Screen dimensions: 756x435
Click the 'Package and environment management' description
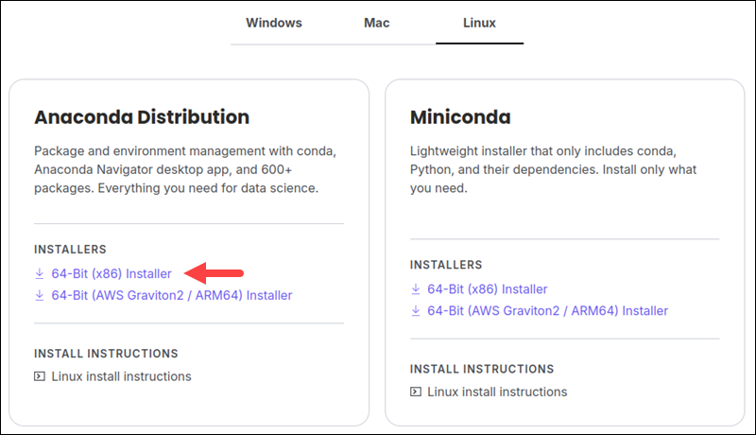click(185, 169)
